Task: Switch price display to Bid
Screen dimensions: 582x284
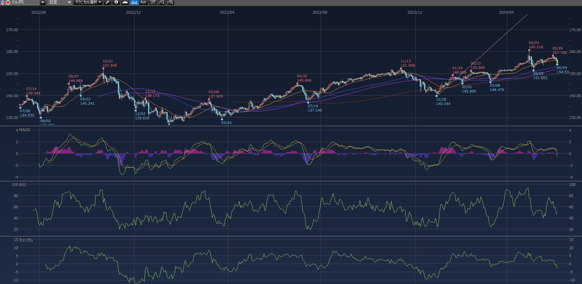Action: tap(134, 2)
